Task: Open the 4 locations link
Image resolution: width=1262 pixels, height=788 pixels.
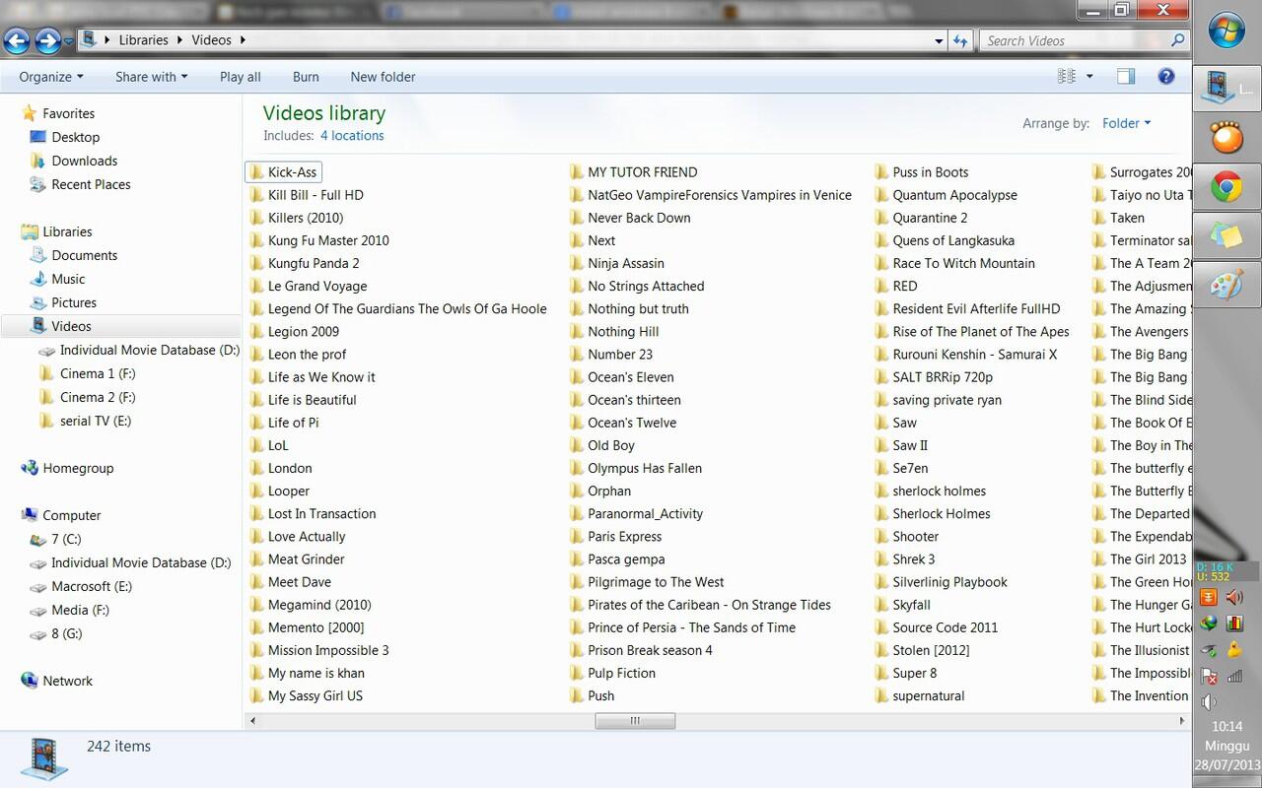Action: click(352, 136)
